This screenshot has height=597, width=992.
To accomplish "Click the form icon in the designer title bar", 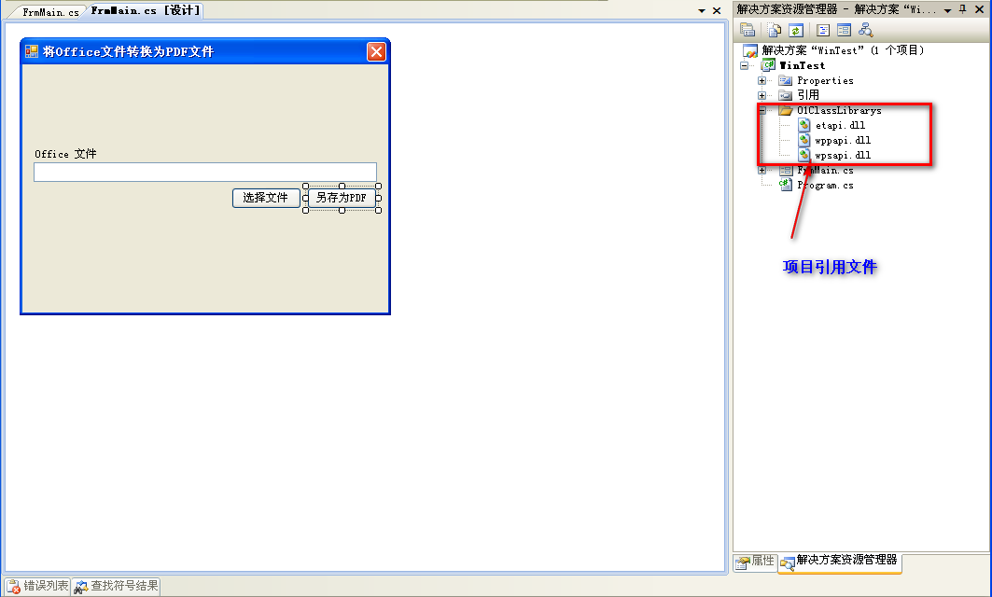I will tap(31, 51).
